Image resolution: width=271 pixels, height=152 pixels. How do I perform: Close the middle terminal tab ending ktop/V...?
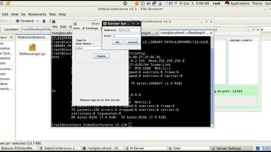[157, 33]
